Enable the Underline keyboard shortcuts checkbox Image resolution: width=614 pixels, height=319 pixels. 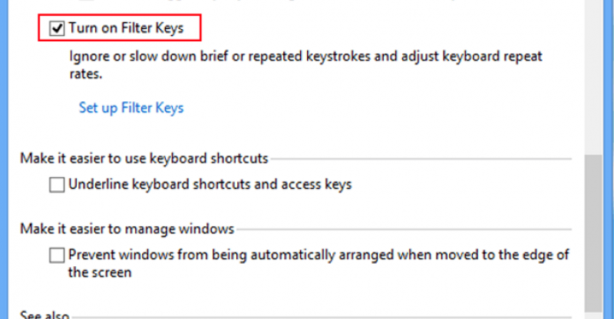(x=56, y=184)
